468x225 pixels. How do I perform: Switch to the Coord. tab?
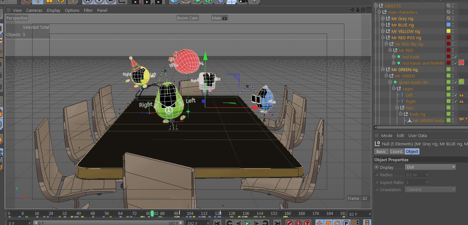[x=396, y=151]
